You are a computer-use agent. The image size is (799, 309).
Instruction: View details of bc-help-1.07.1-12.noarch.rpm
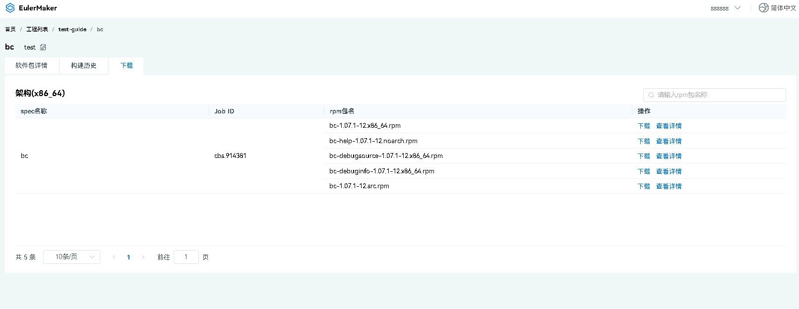(x=669, y=141)
